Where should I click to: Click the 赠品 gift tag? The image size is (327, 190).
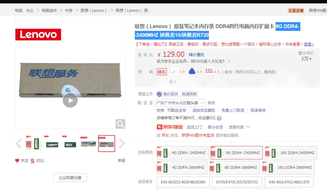161,72
